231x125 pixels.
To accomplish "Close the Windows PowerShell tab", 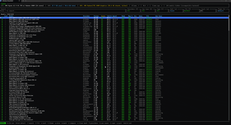I will [x=19, y=1].
